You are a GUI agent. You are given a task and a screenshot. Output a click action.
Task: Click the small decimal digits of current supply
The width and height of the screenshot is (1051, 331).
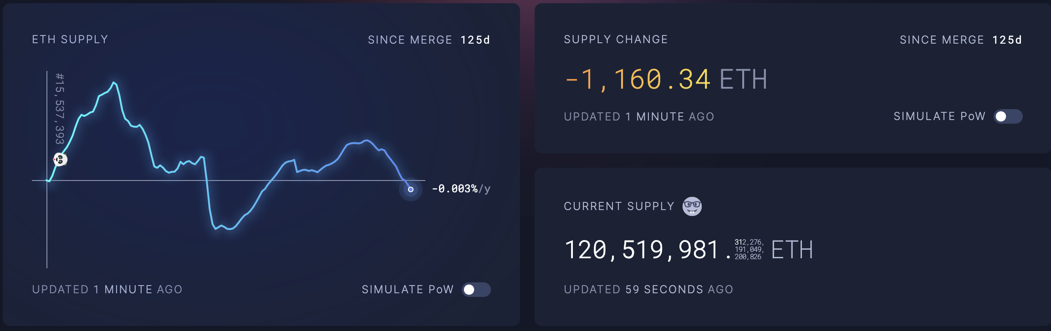tap(749, 250)
